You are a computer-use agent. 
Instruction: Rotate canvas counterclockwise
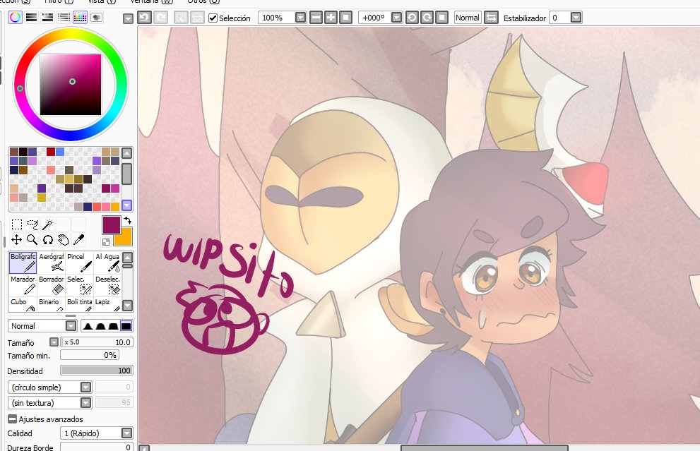[x=412, y=18]
